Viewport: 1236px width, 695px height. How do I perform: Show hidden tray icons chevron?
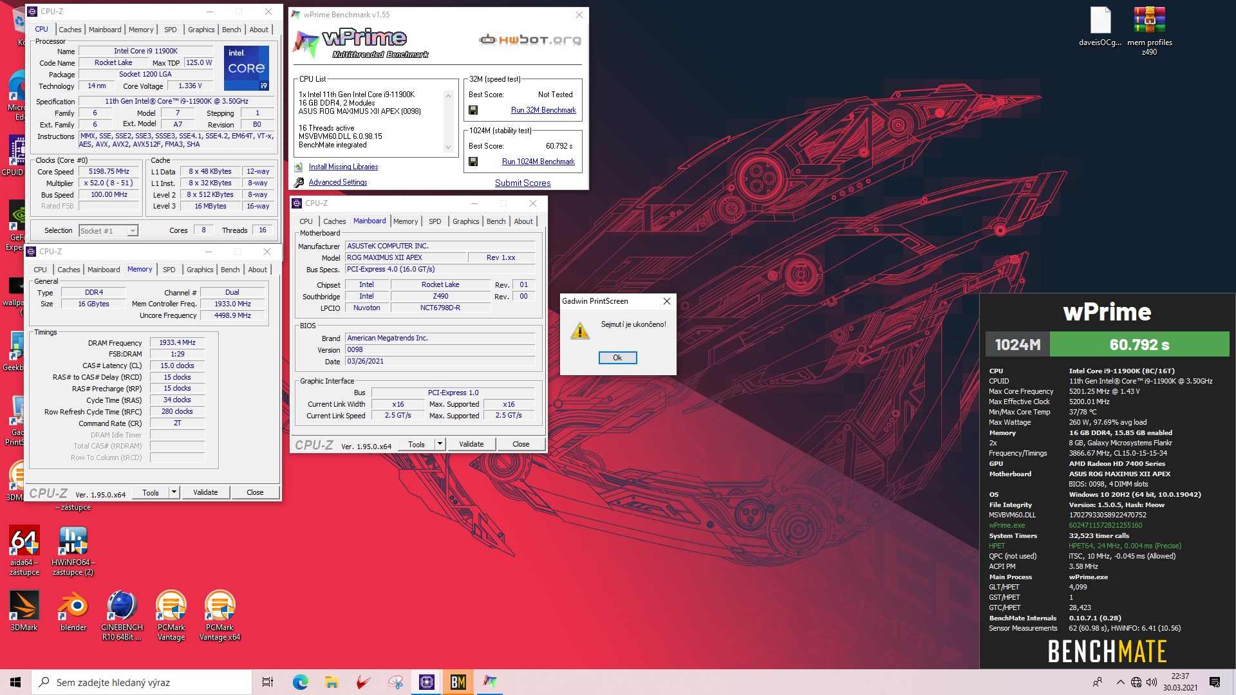(x=1121, y=682)
